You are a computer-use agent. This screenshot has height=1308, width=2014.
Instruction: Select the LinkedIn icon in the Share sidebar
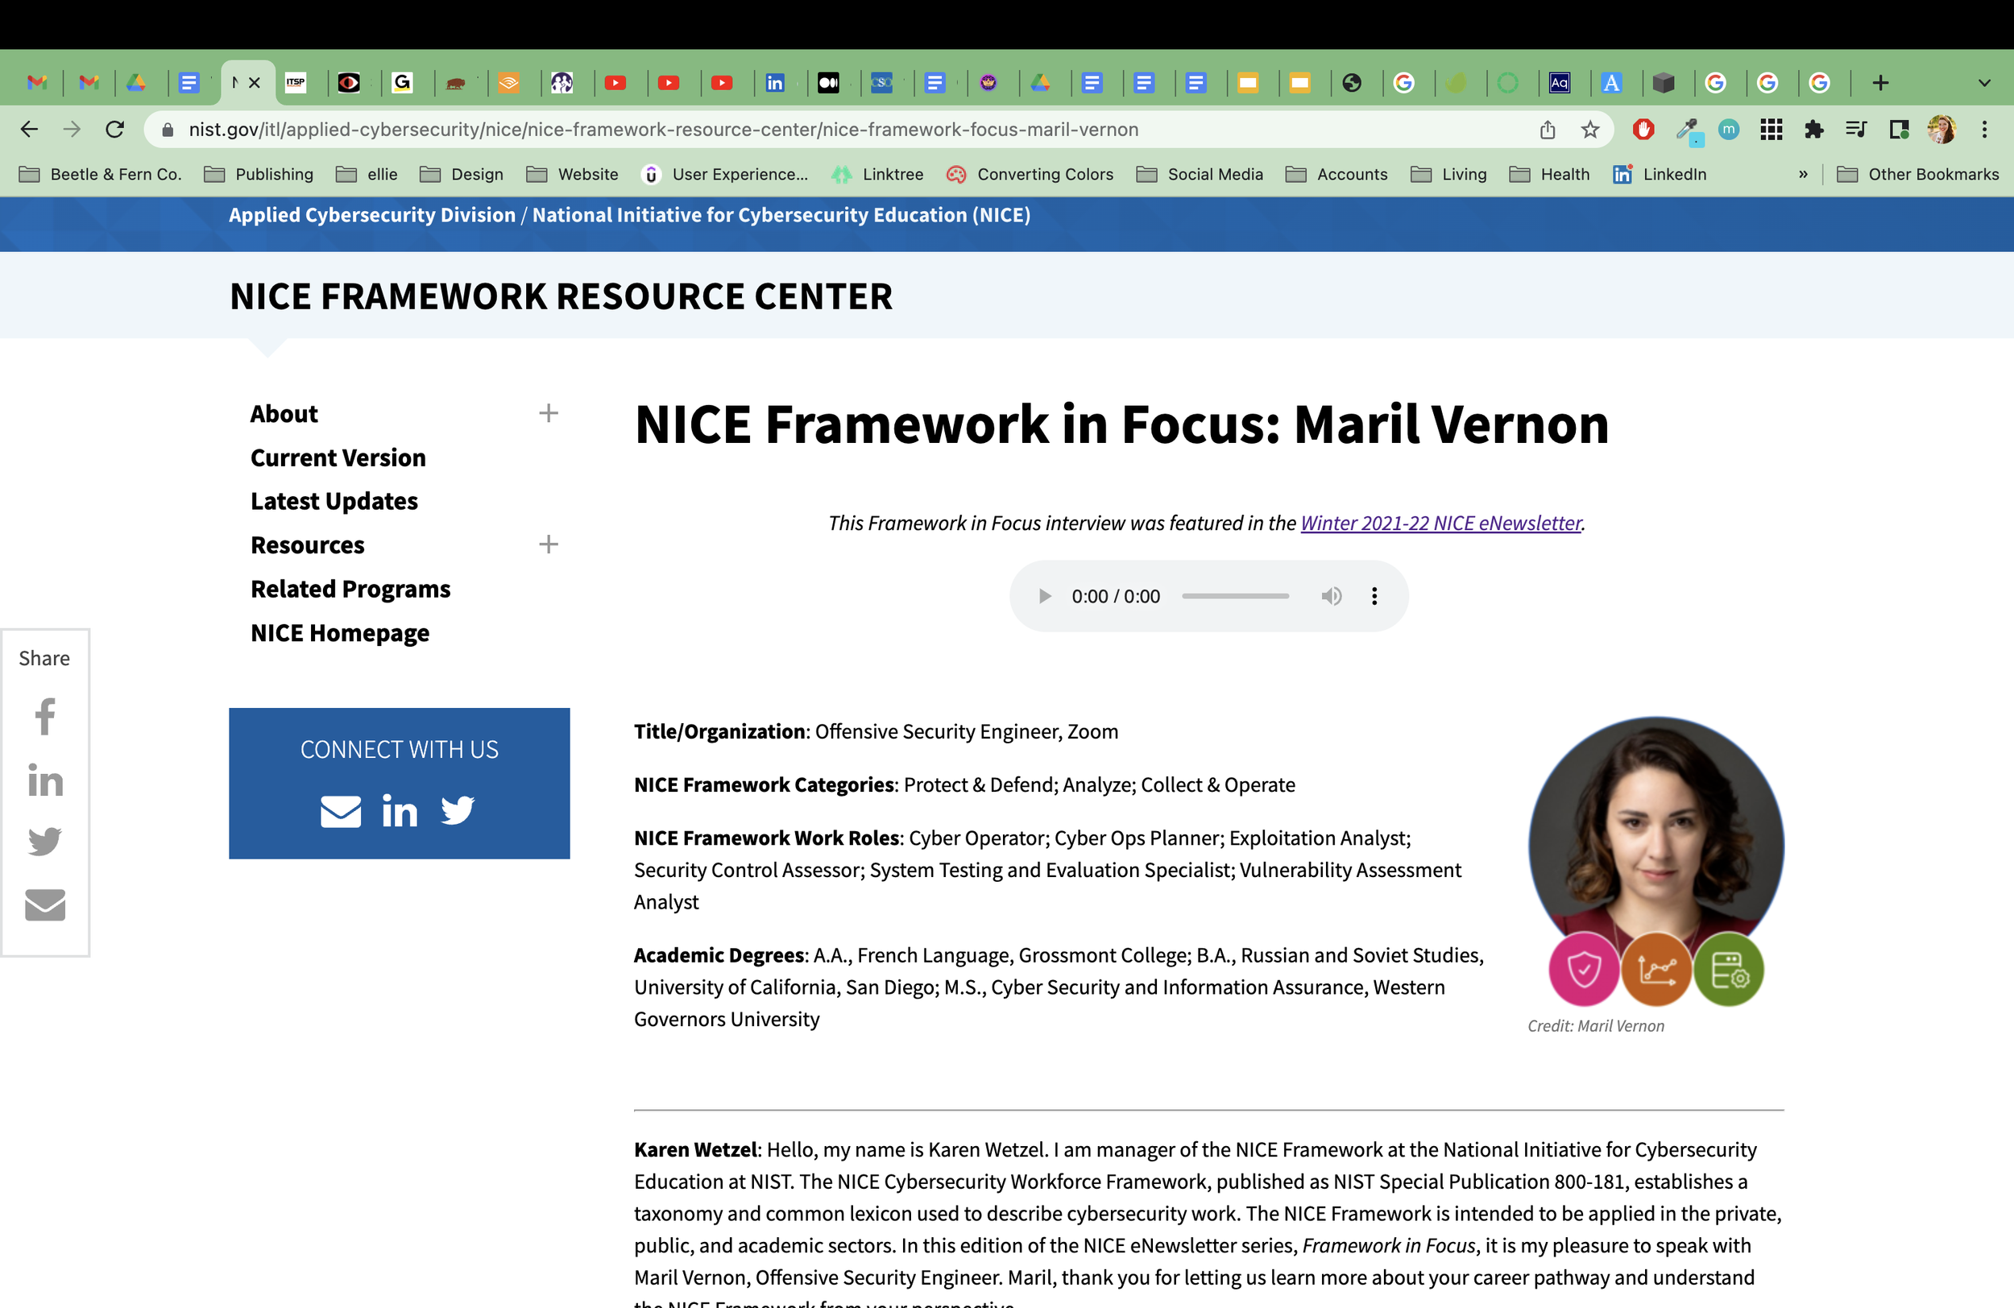click(x=44, y=780)
